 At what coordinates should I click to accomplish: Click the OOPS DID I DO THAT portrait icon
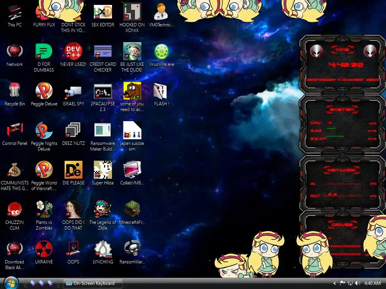click(73, 209)
